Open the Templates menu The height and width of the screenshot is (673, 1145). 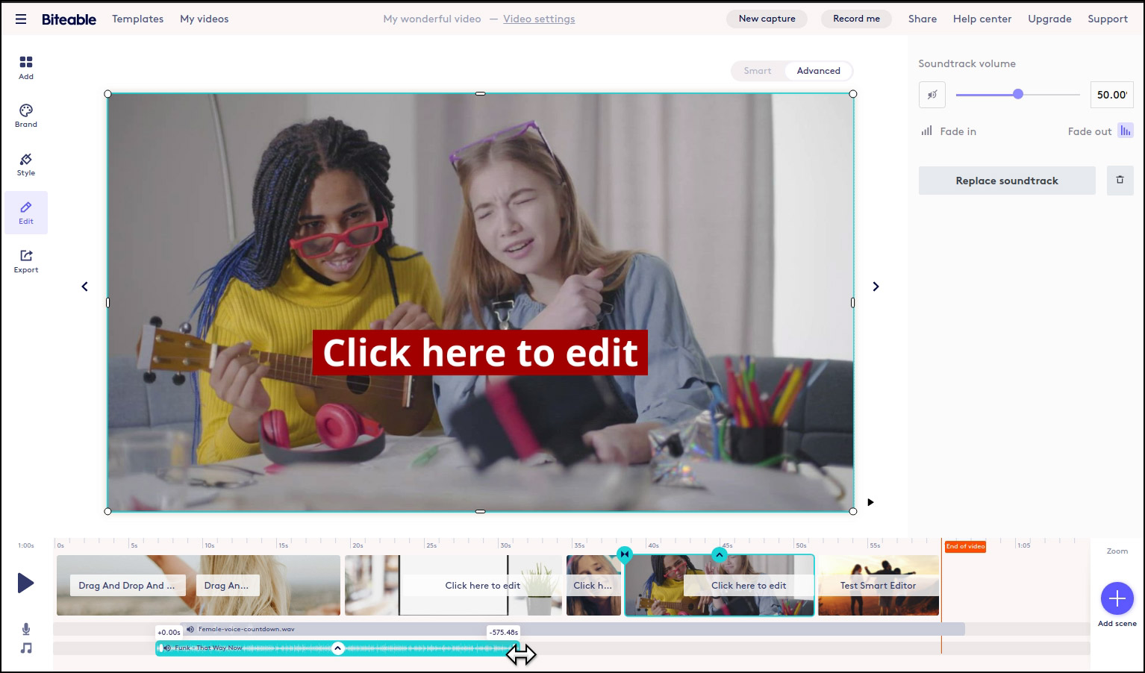pos(137,19)
